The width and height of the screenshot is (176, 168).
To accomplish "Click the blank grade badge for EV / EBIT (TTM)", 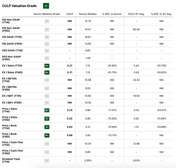I will pos(47,96).
